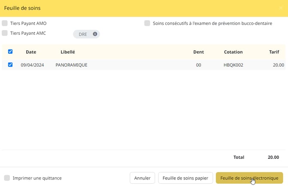Enable Tiers Payant AMO checkbox

point(5,23)
